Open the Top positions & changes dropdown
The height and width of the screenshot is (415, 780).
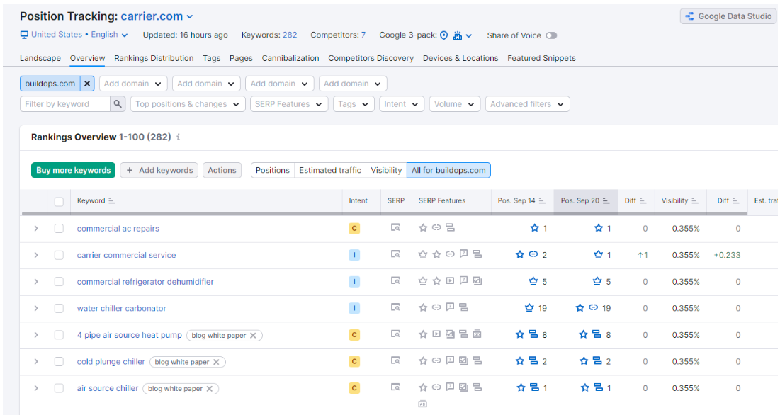coord(188,104)
